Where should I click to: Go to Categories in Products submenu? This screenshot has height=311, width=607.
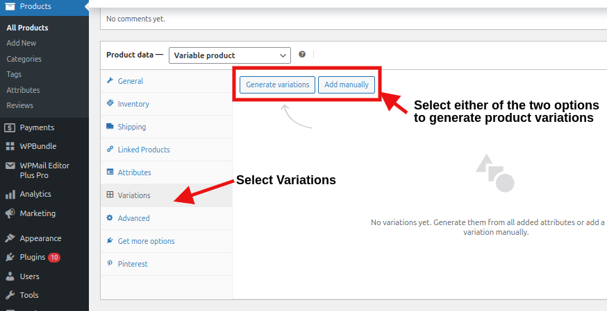click(x=24, y=59)
